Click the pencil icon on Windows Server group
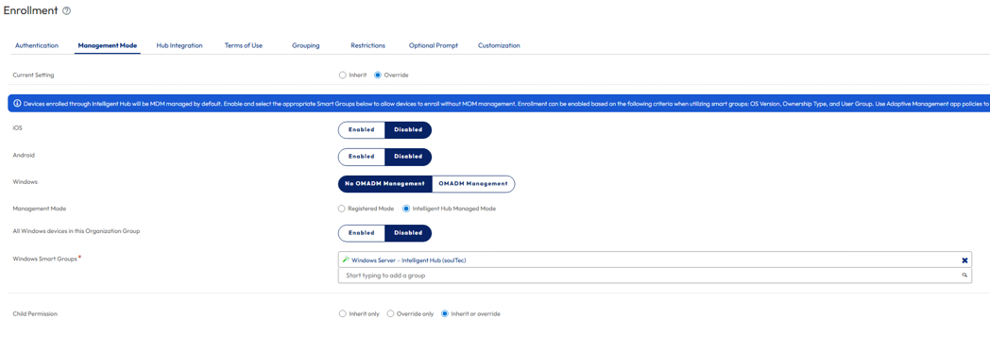This screenshot has width=990, height=353. click(346, 260)
